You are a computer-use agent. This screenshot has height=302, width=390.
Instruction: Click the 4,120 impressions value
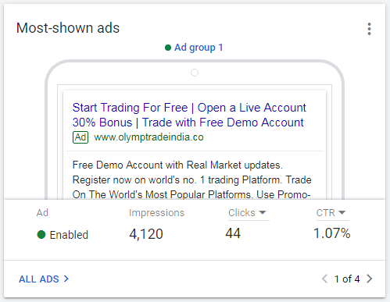coord(146,234)
